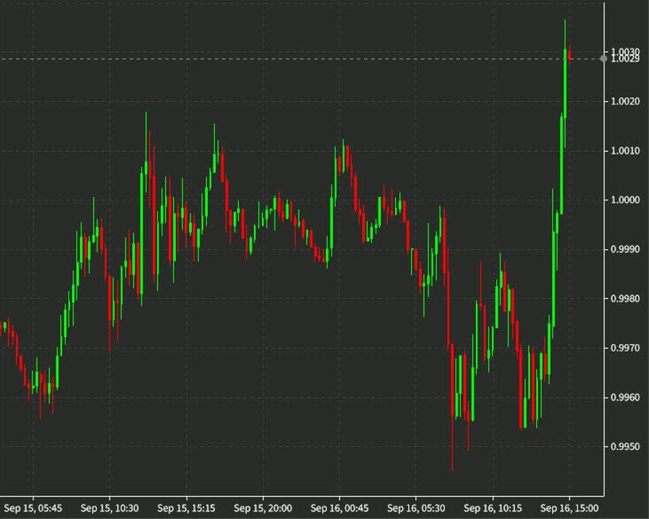Image resolution: width=649 pixels, height=519 pixels.
Task: Select the 1.0020 price axis label
Action: pos(625,102)
